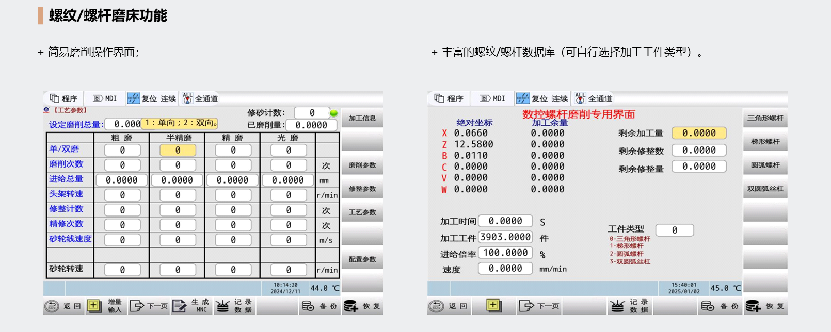Open the 加工信息 side menu
The height and width of the screenshot is (332, 831).
pyautogui.click(x=362, y=118)
